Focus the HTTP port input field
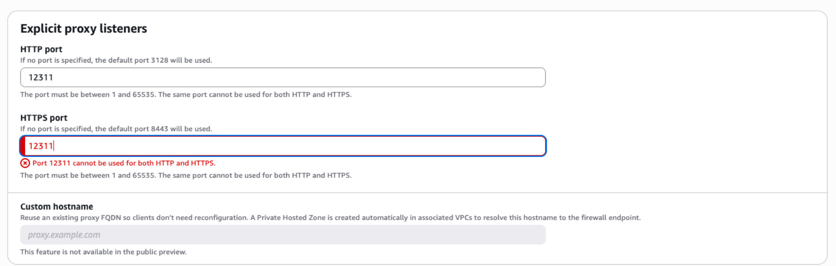Viewport: 836px width, 266px height. [x=283, y=77]
